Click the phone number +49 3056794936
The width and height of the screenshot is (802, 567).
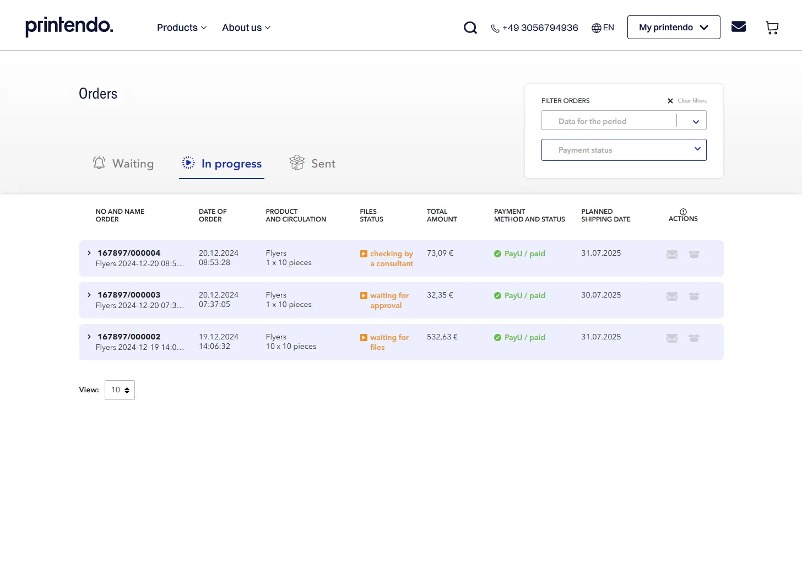(534, 28)
